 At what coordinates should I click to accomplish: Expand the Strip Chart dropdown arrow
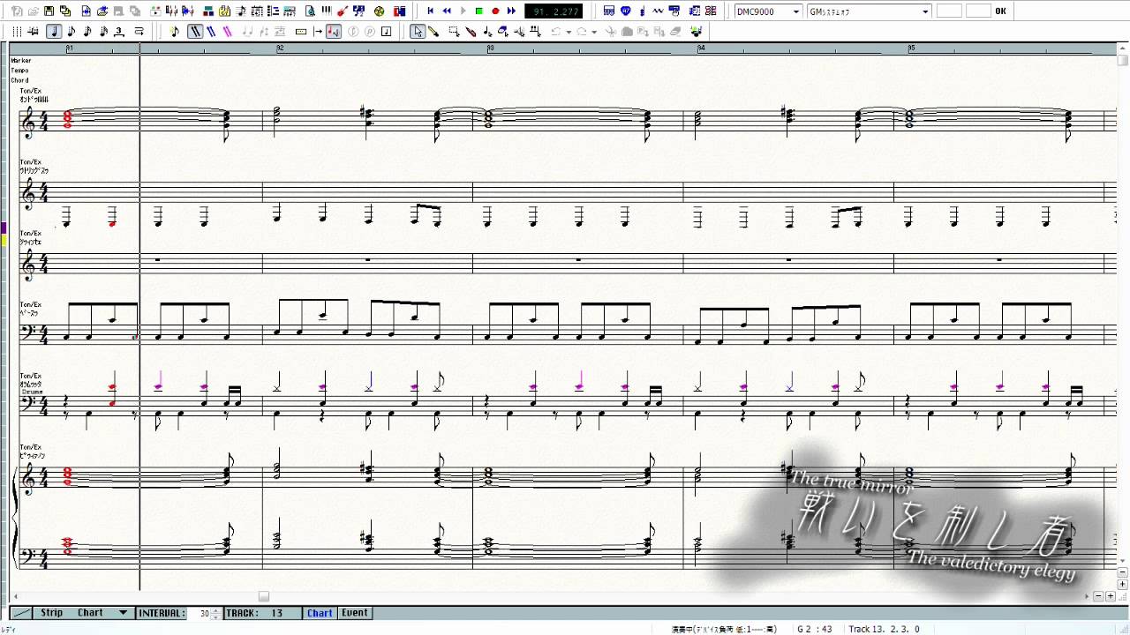click(x=123, y=613)
